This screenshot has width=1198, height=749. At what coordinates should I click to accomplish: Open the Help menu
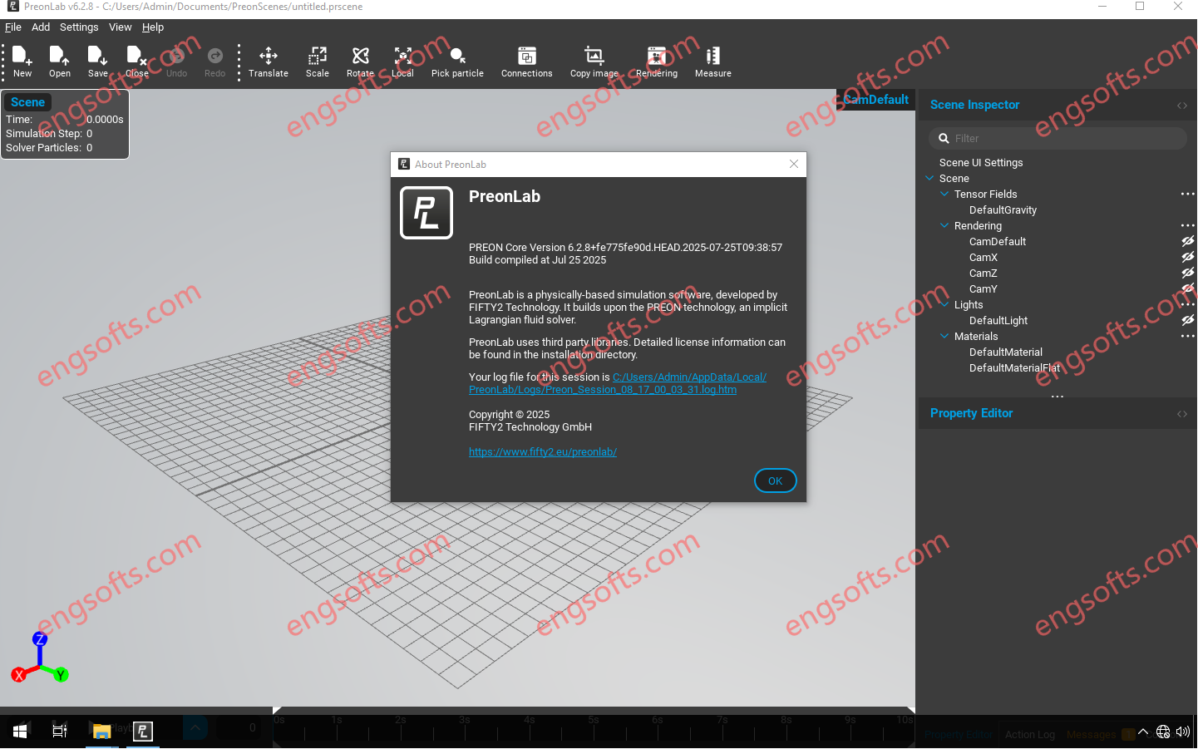[x=153, y=27]
